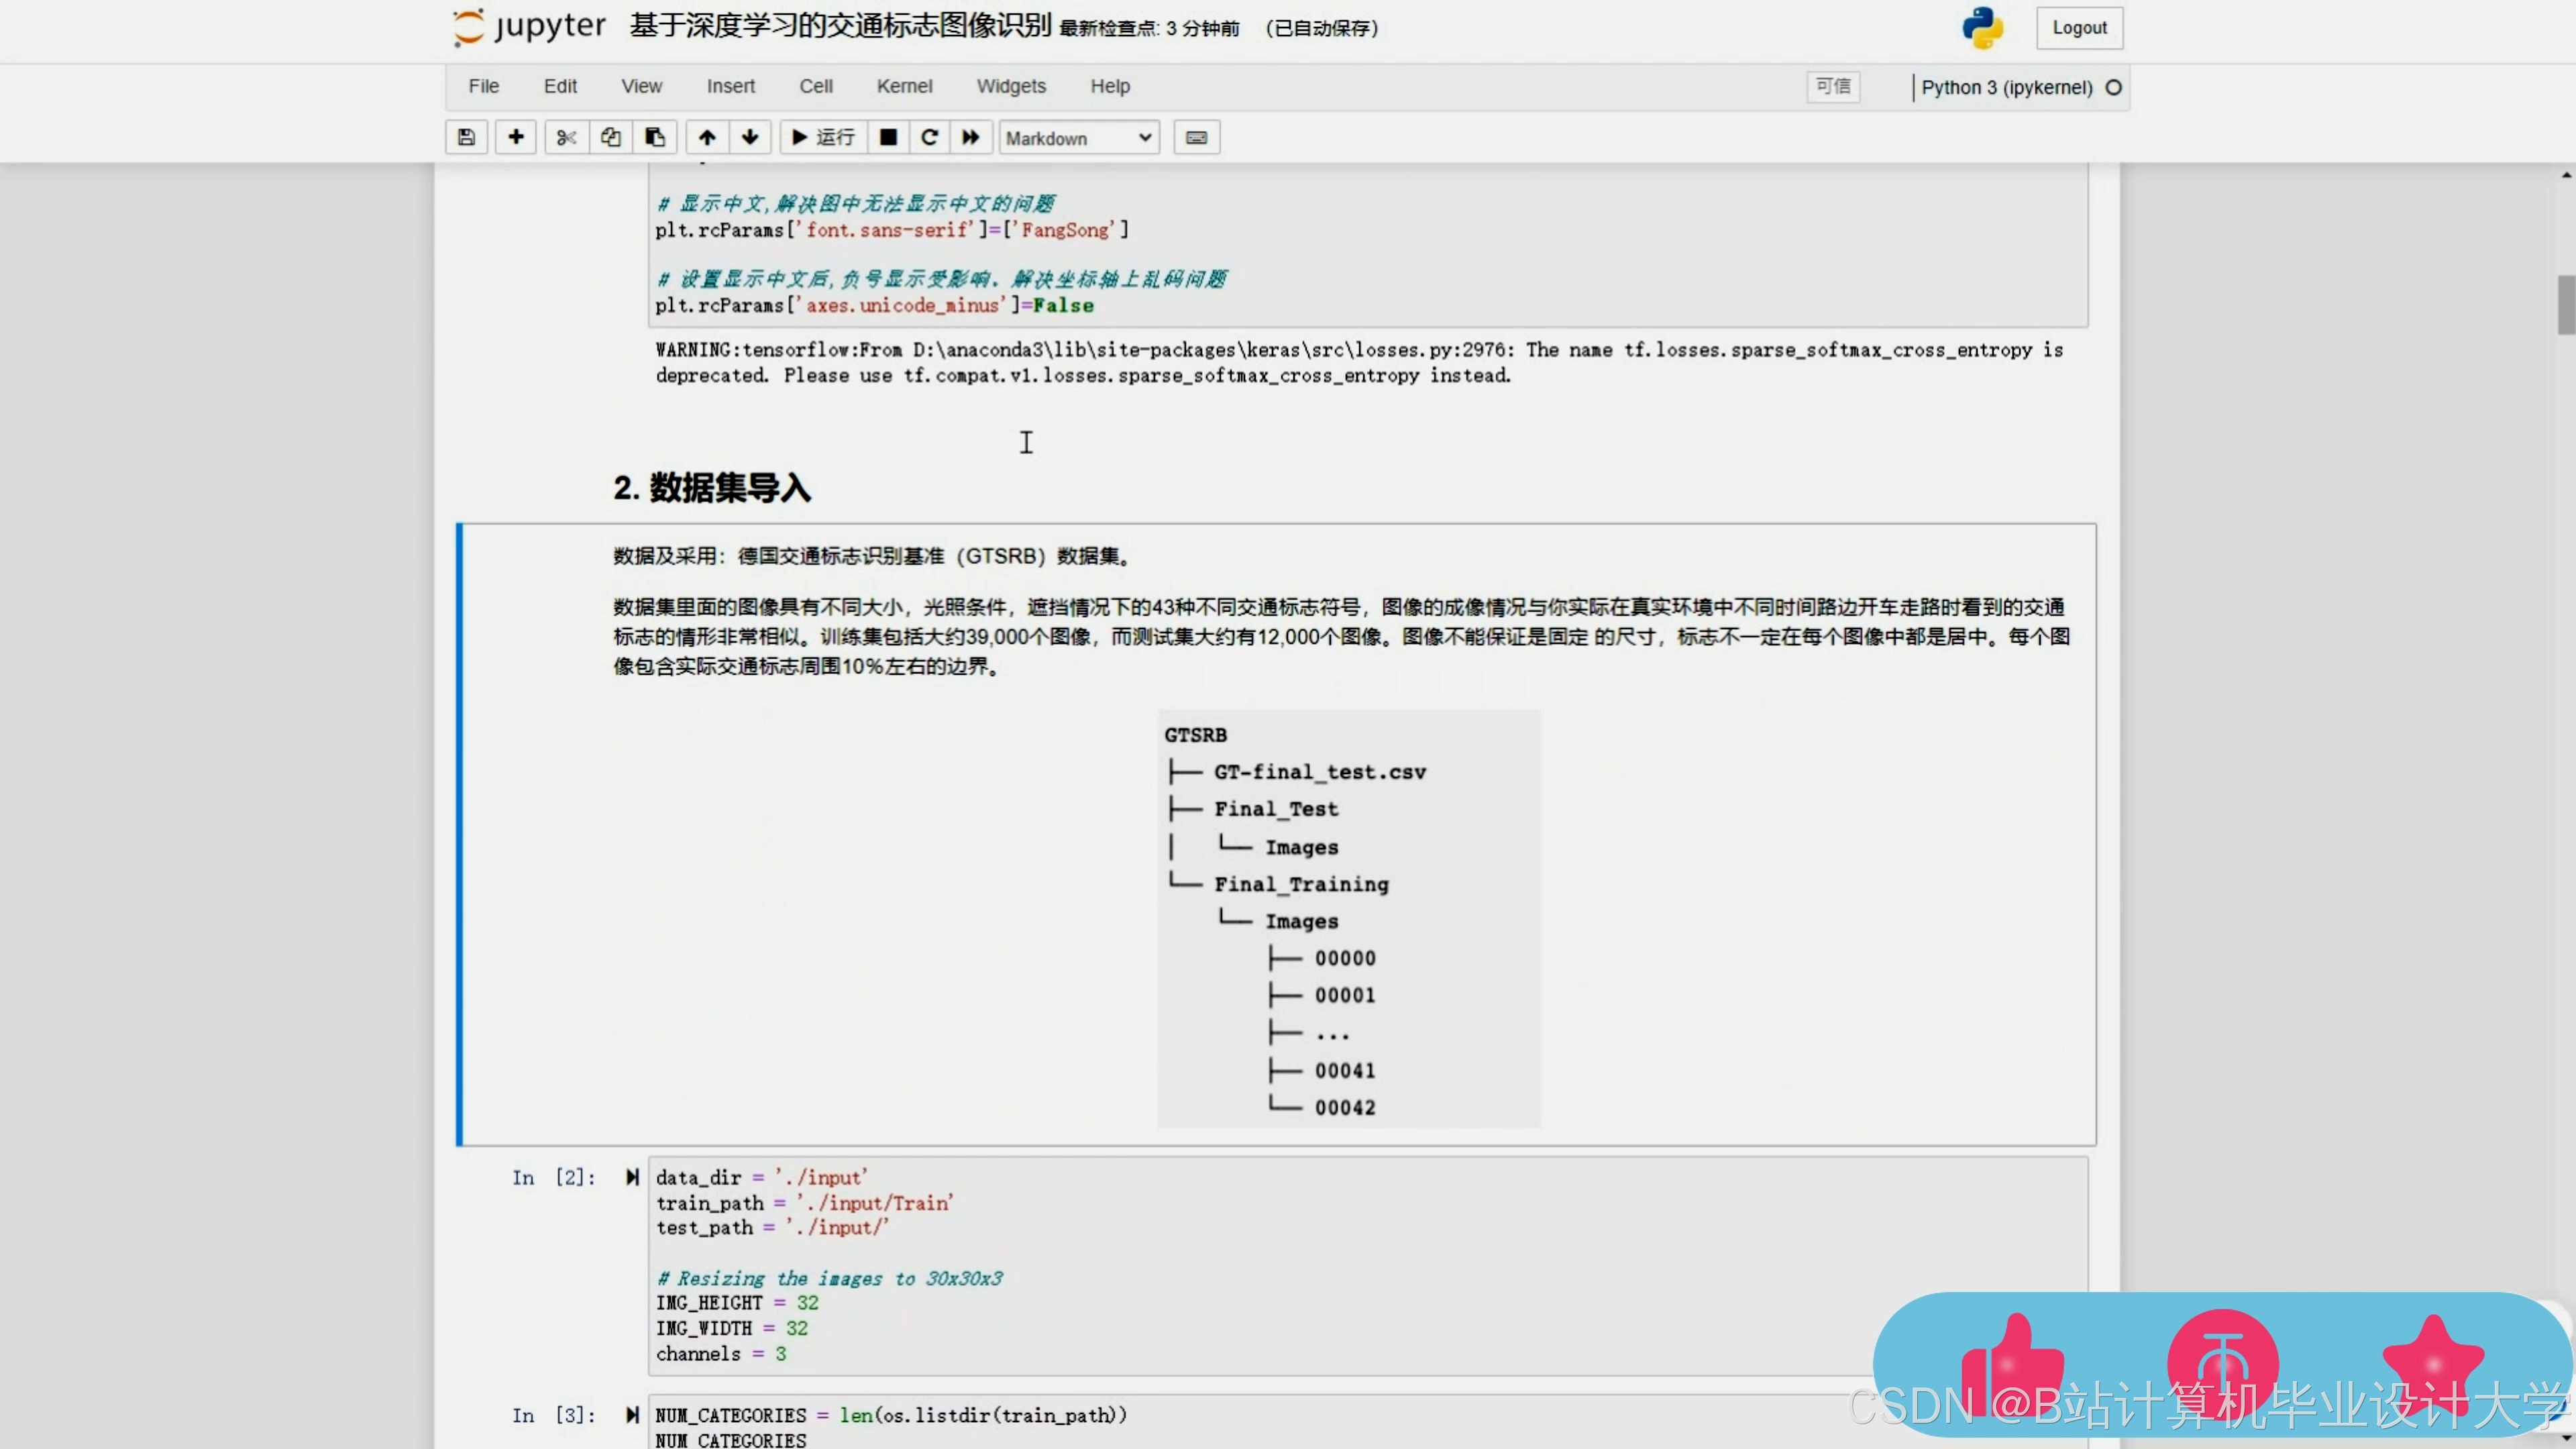This screenshot has width=2576, height=1449.
Task: Restart and run all with fast-forward icon
Action: tap(970, 137)
